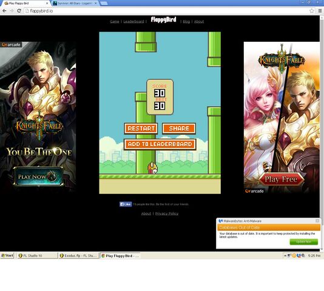
Task: Close the Play Flappy Bird tab
Action: [47, 3]
